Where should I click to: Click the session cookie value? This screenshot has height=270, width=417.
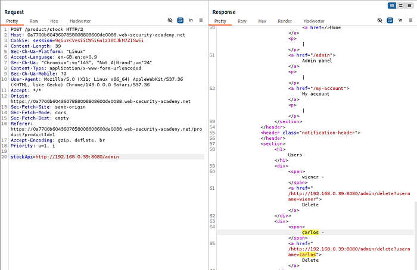point(99,40)
